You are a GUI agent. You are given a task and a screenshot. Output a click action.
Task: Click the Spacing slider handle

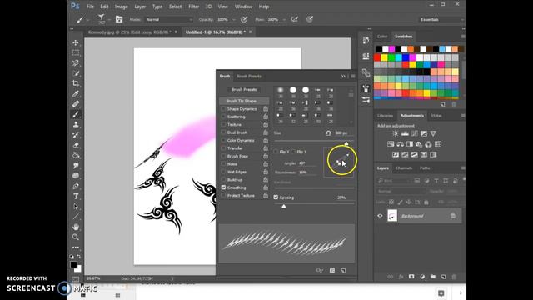click(283, 206)
